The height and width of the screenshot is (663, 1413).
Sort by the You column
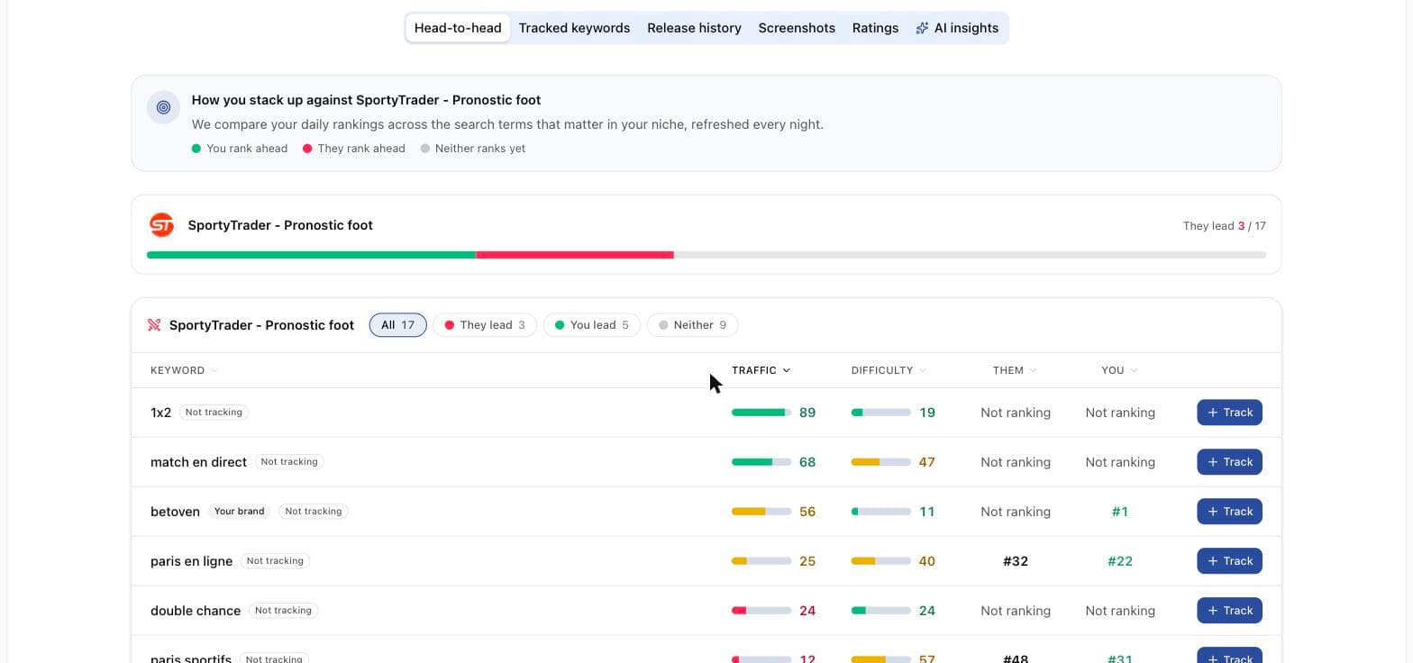tap(1119, 370)
